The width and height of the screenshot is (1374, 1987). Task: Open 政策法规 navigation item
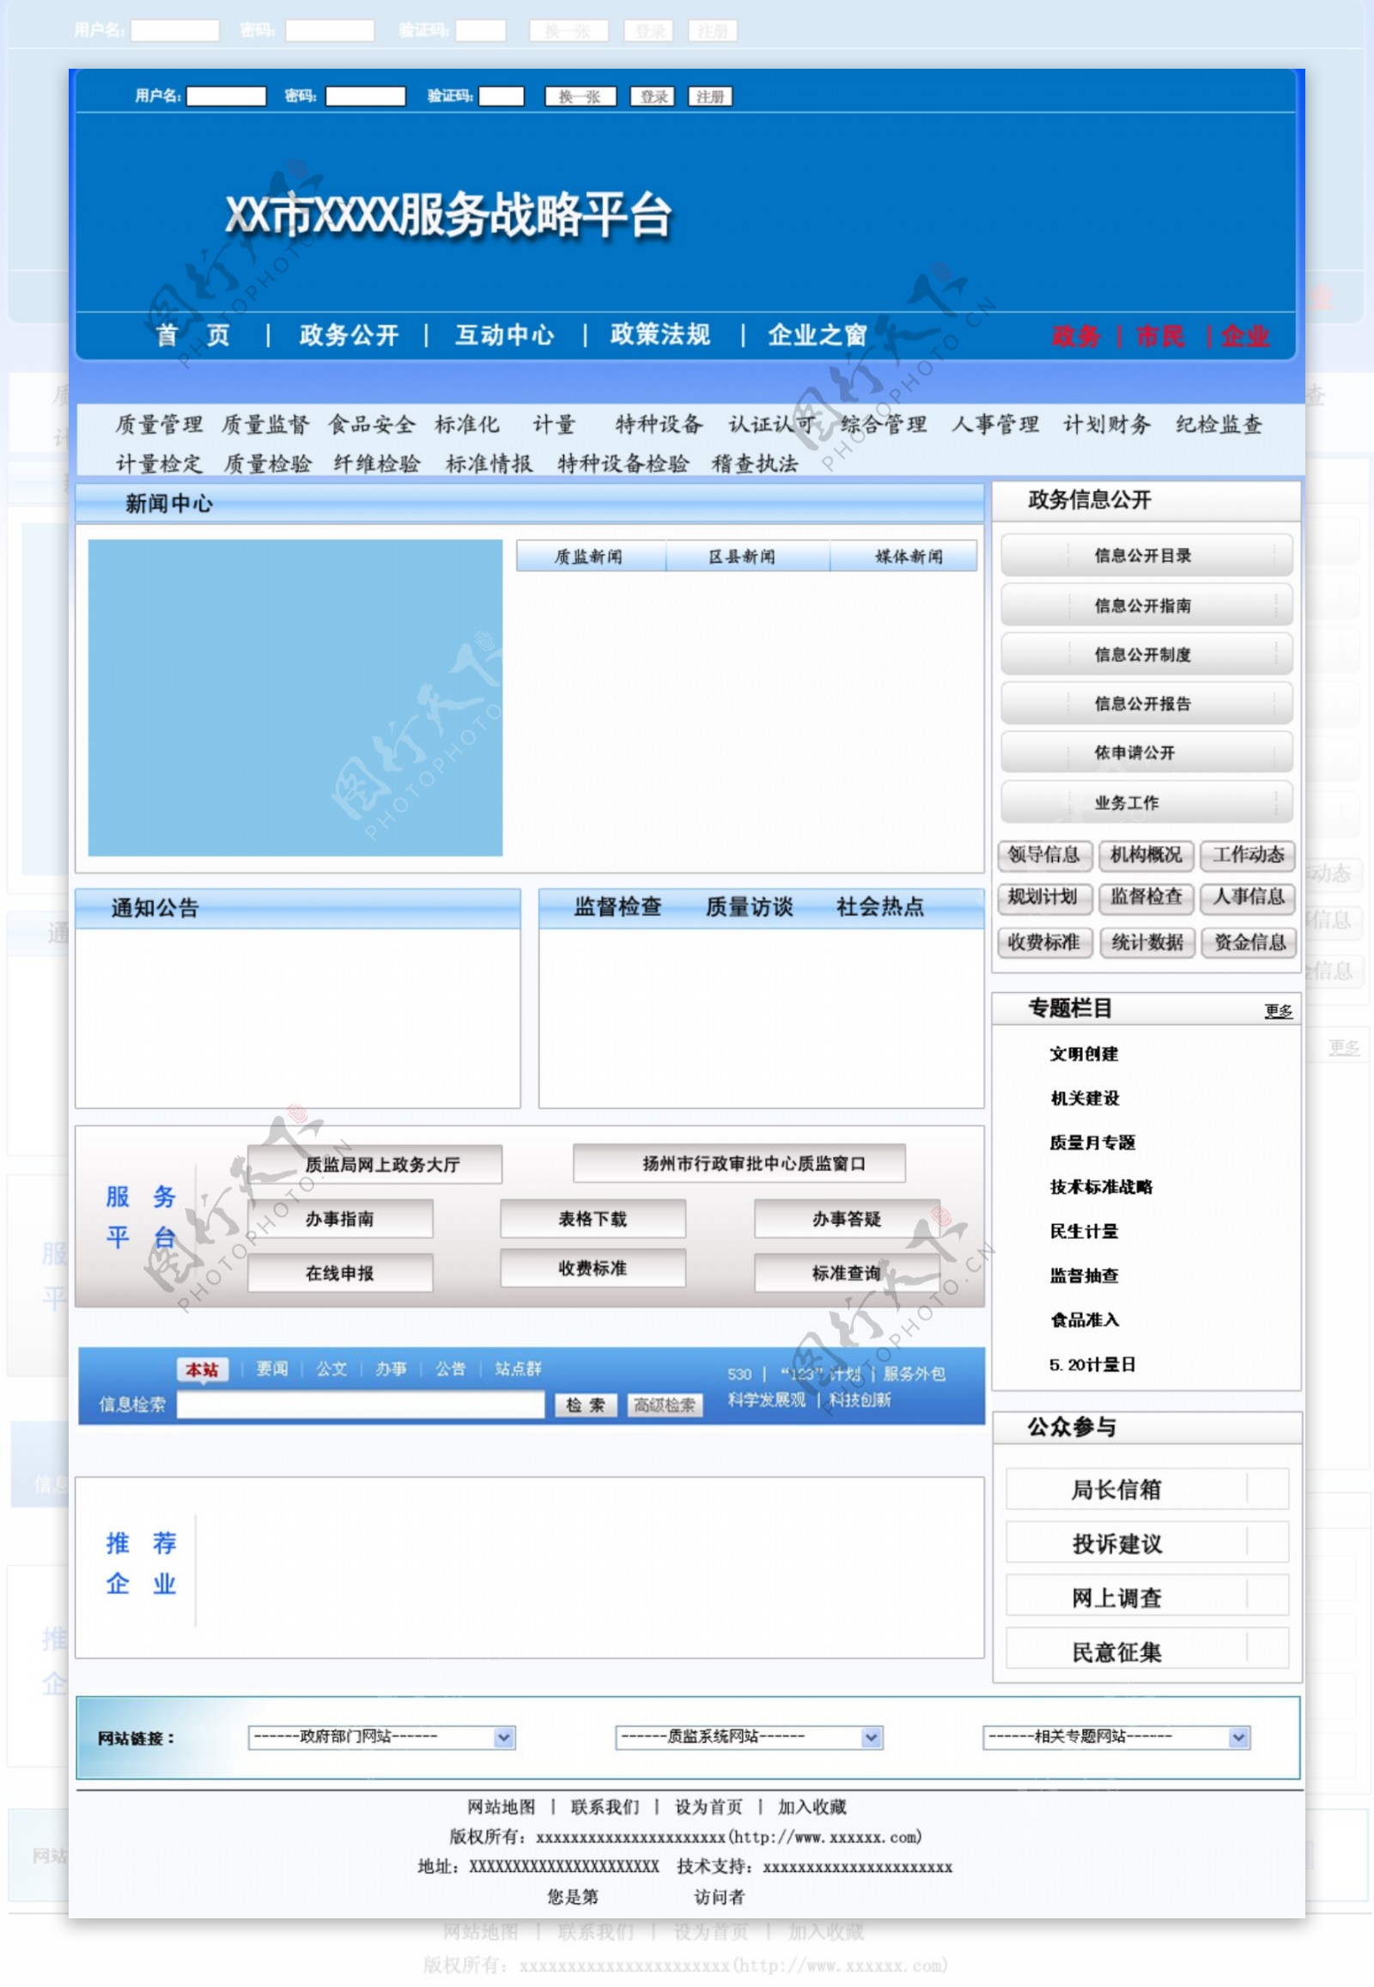(660, 334)
